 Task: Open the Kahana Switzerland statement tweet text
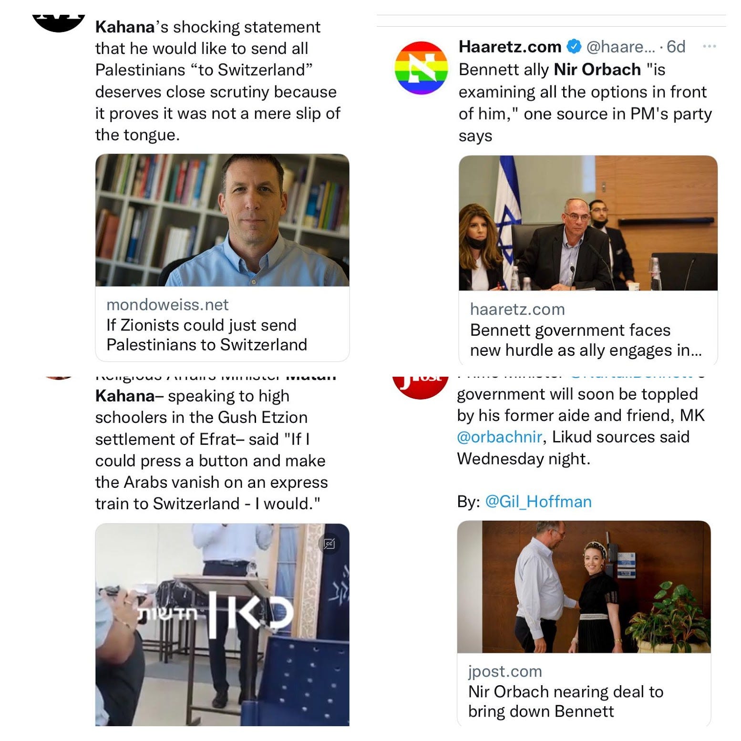pos(218,81)
